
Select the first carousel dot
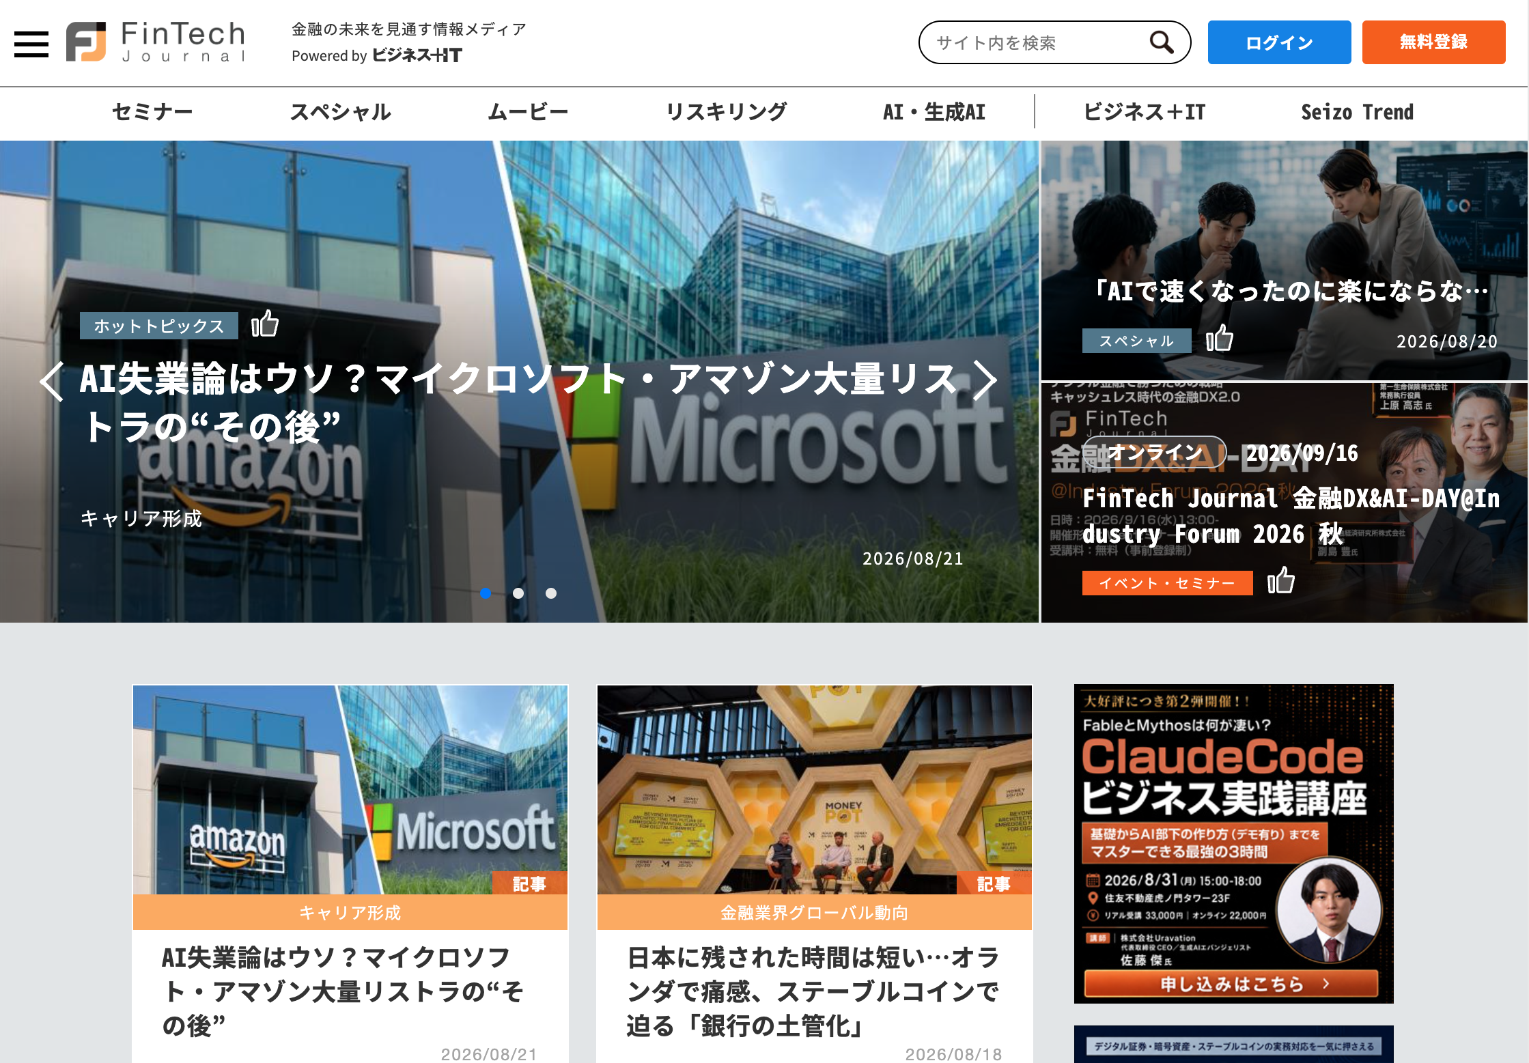pyautogui.click(x=486, y=593)
